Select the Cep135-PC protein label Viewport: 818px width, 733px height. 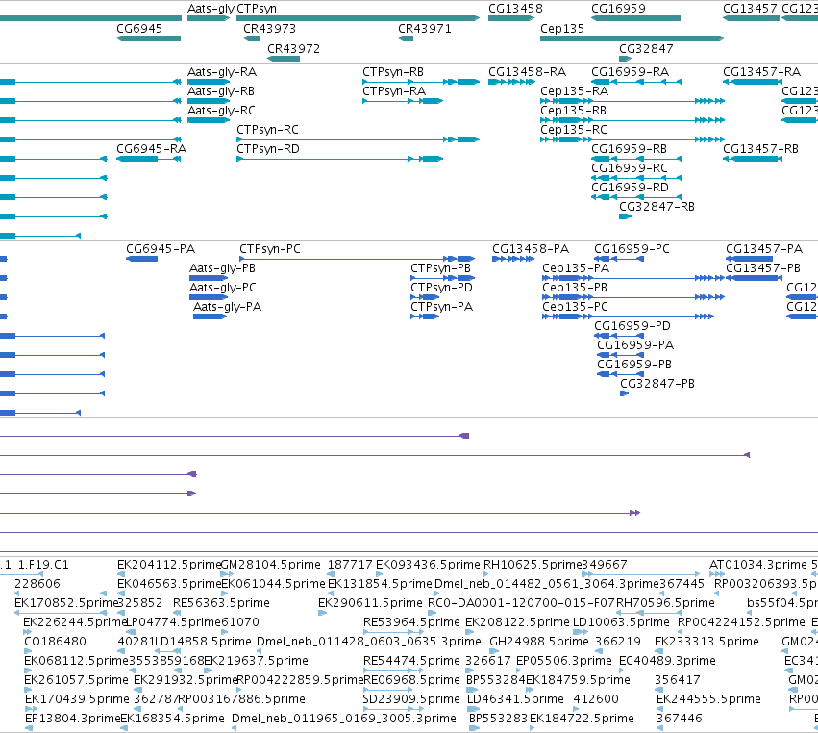576,307
